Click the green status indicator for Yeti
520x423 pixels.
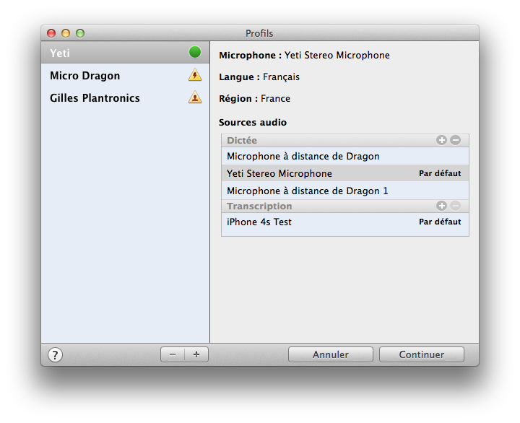tap(195, 52)
